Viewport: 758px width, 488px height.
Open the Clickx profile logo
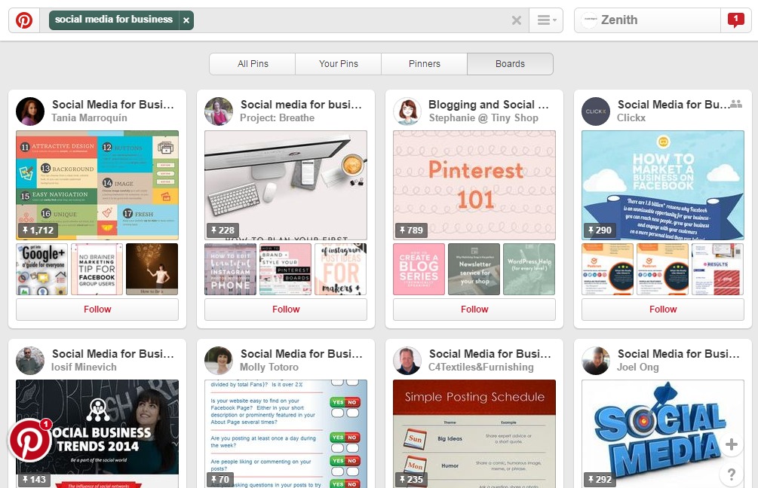pyautogui.click(x=596, y=111)
